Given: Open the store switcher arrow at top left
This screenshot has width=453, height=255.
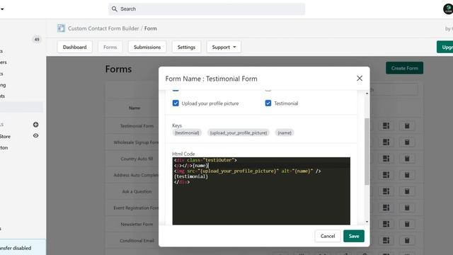Looking at the screenshot, I should [x=2, y=9].
